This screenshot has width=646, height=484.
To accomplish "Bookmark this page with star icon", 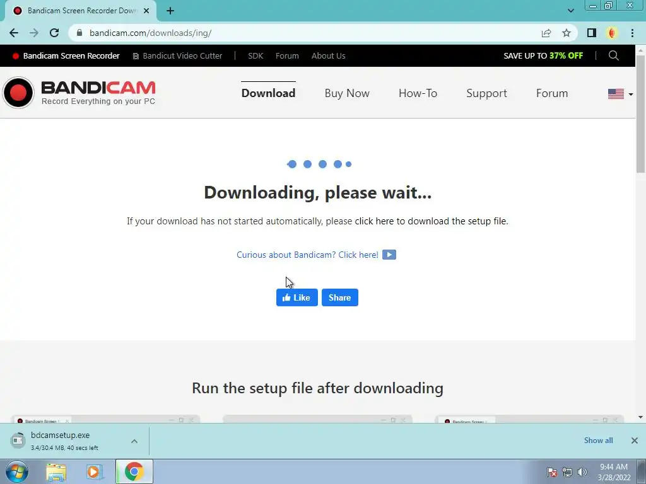I will pyautogui.click(x=567, y=33).
